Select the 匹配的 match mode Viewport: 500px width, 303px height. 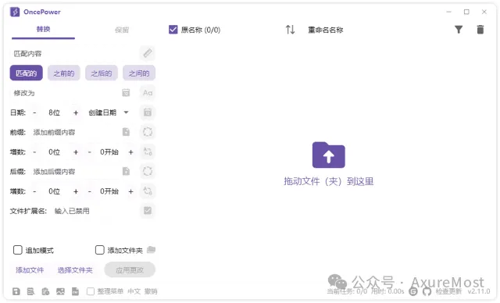pyautogui.click(x=26, y=73)
